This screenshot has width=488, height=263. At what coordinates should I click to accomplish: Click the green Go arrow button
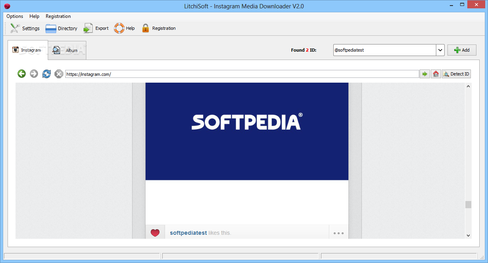tap(425, 74)
